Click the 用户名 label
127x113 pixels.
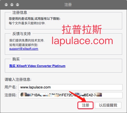point(10,87)
